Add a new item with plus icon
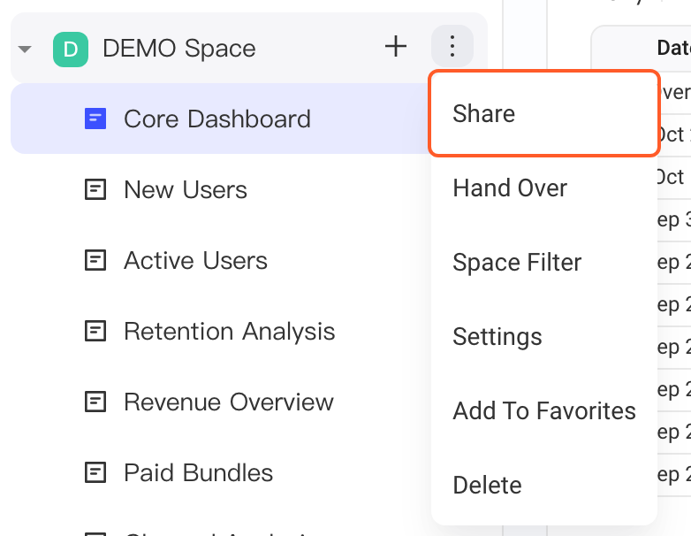Viewport: 691px width, 536px height. (x=395, y=46)
